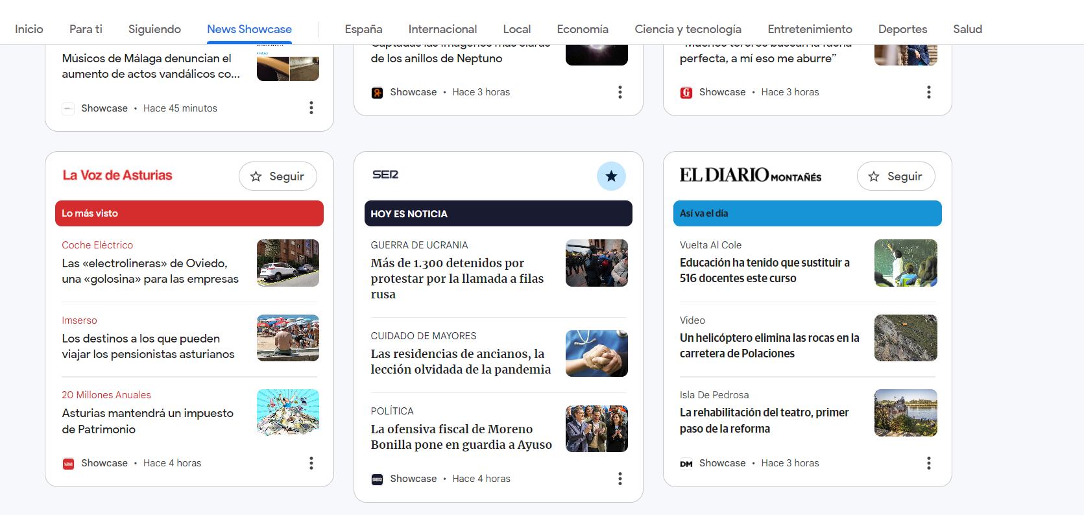Open 'de los anillos de Neptuno' headline

tap(437, 58)
